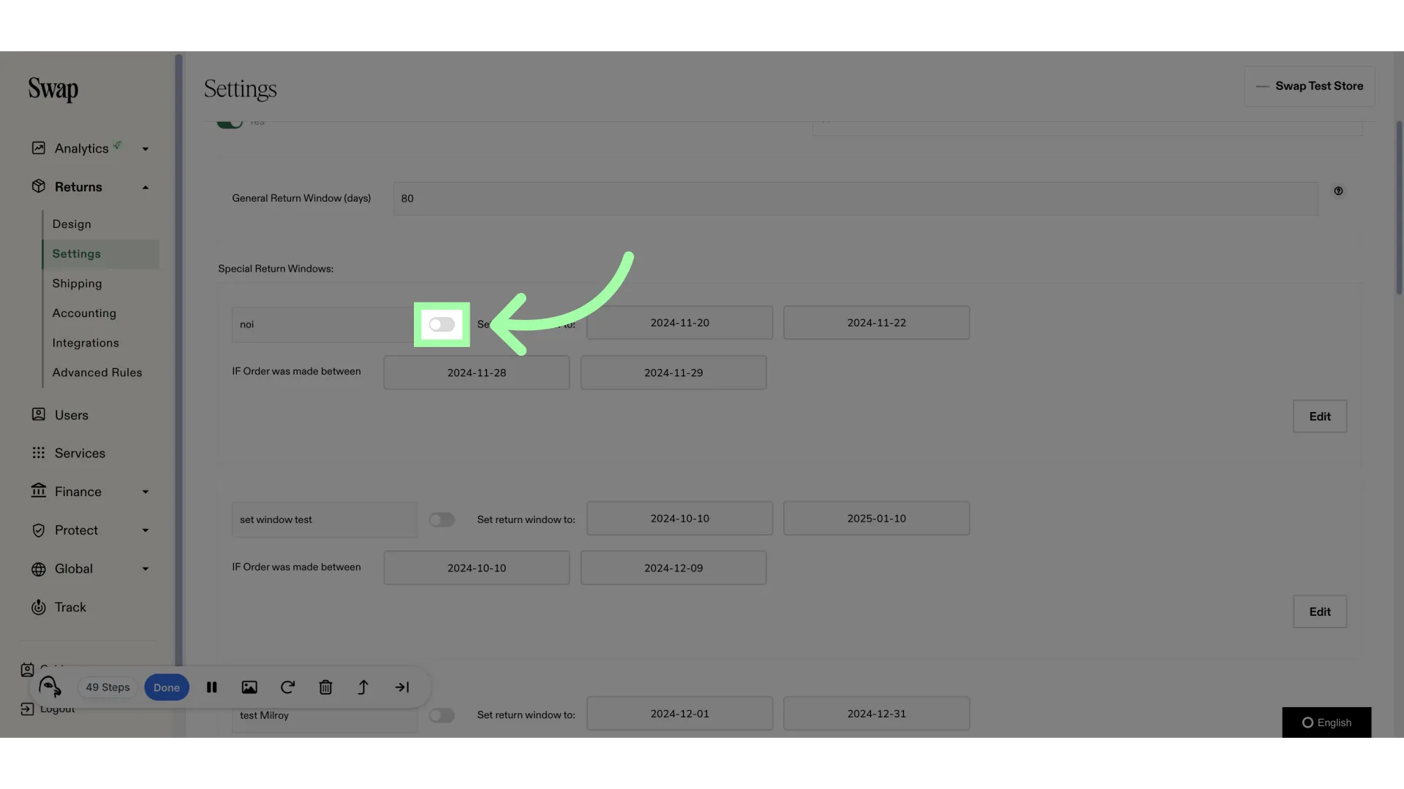The height and width of the screenshot is (789, 1404).
Task: Open the Design submenu item
Action: tap(72, 224)
